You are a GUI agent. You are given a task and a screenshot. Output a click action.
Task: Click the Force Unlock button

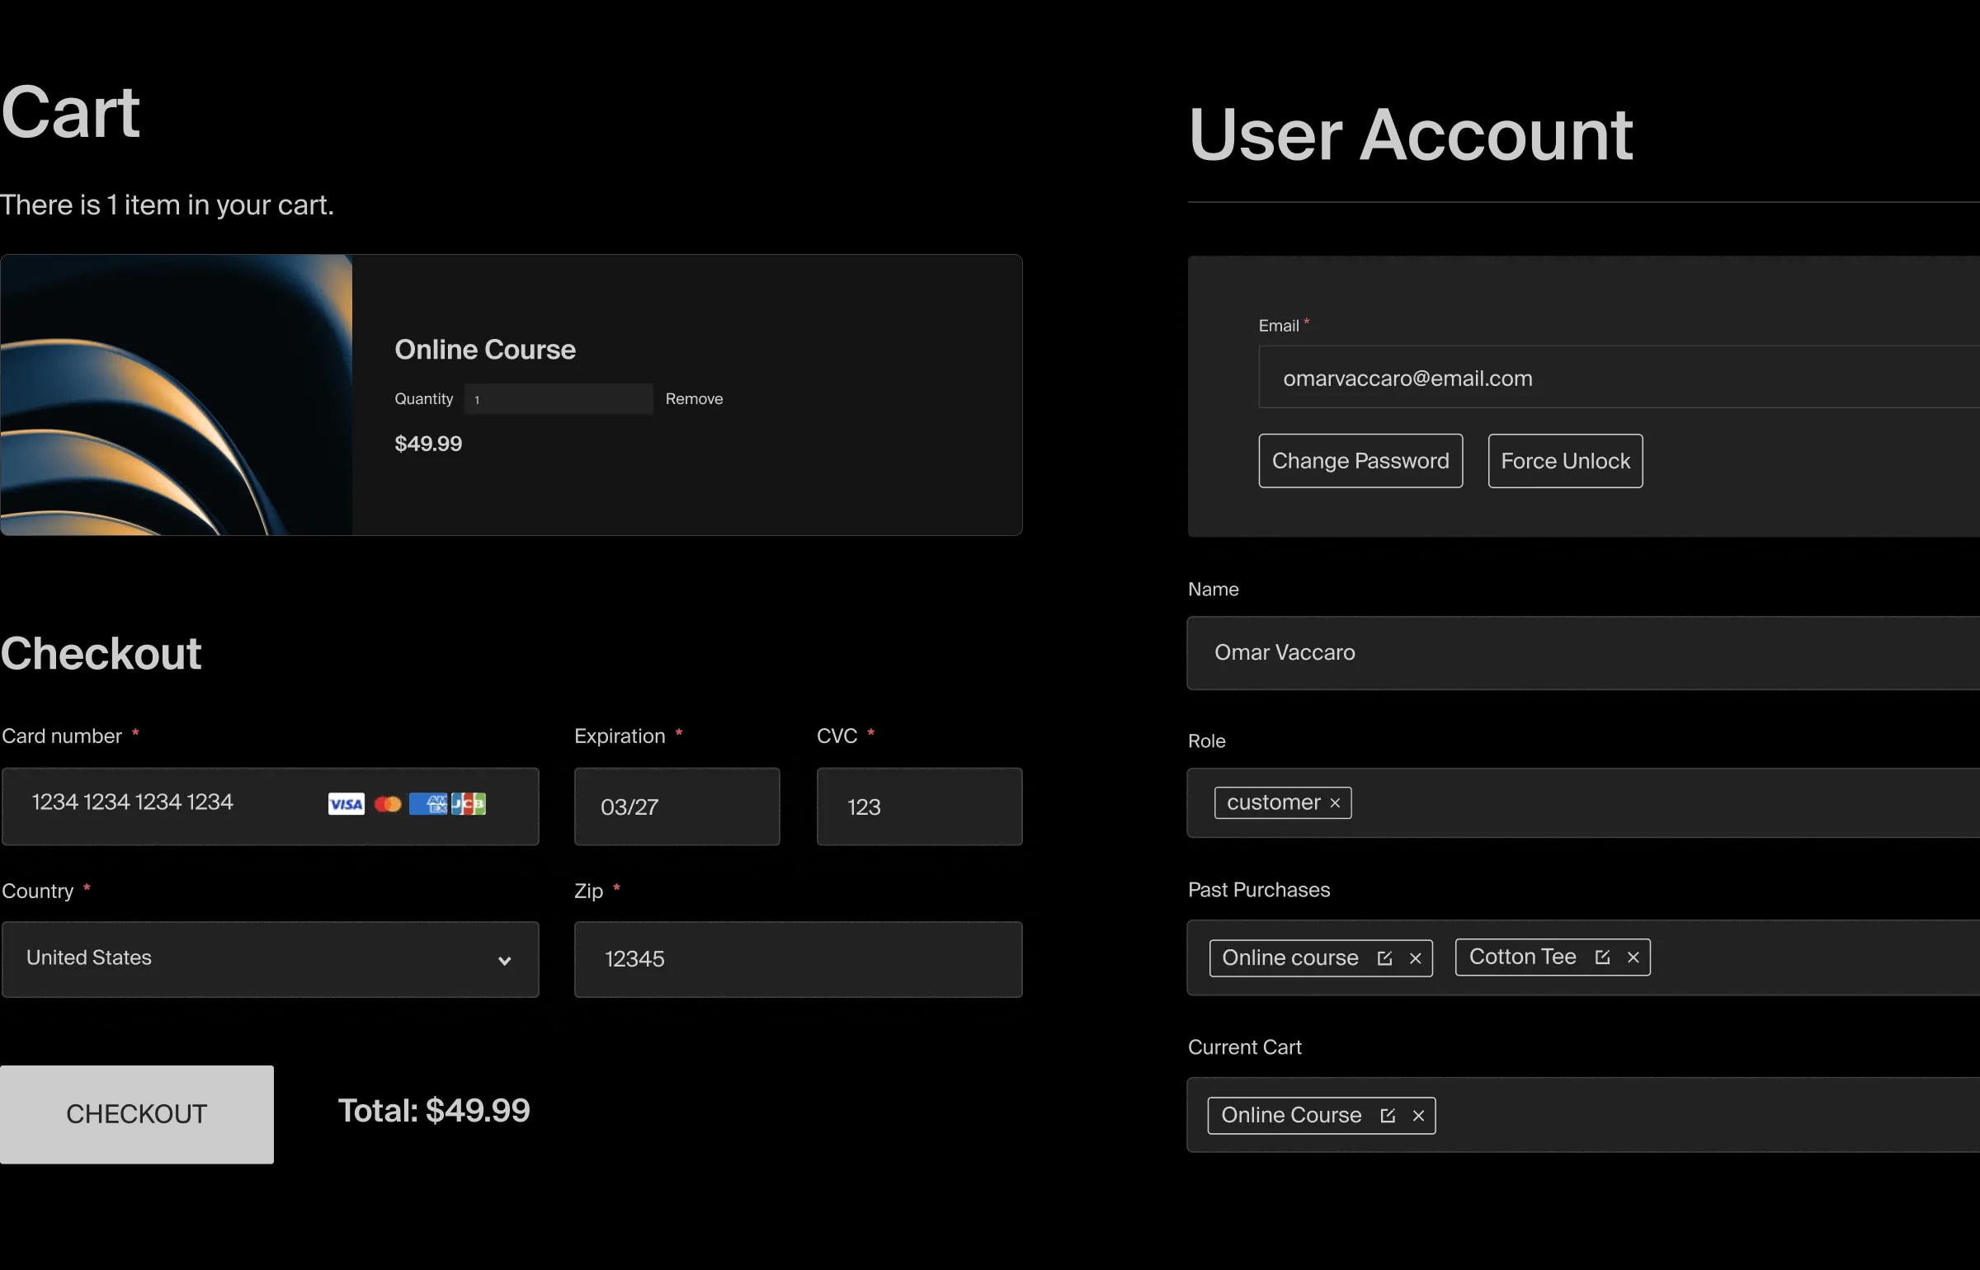(x=1564, y=461)
